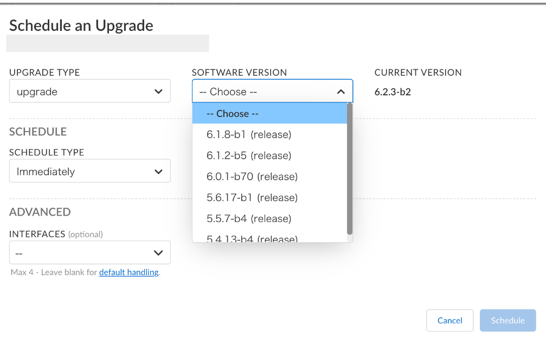The height and width of the screenshot is (338, 546).
Task: Select version 6.1.8-b1 (release)
Action: [249, 134]
